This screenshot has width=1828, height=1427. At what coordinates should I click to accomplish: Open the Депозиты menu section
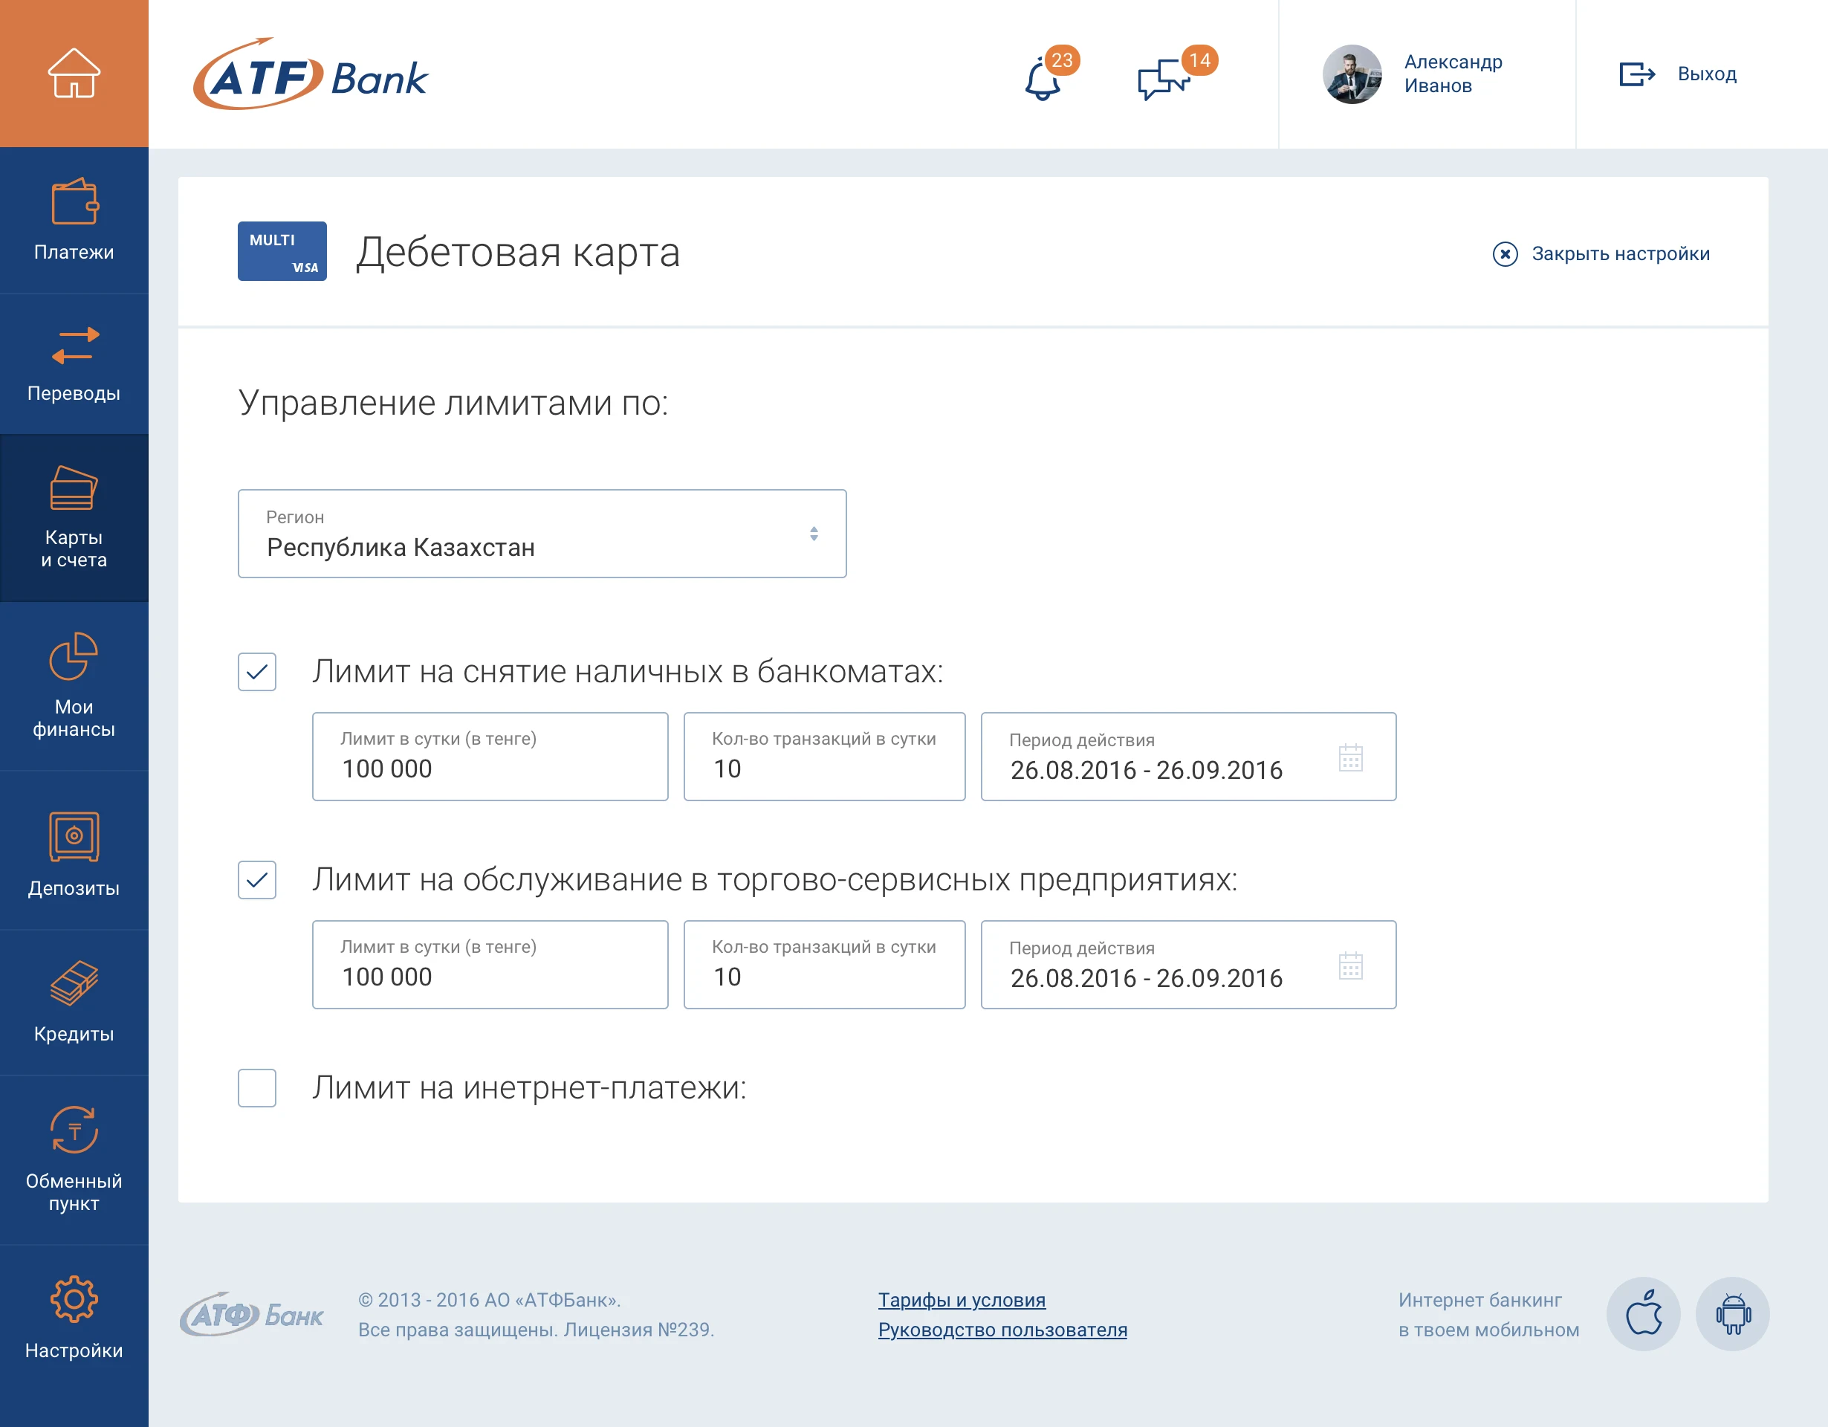coord(74,854)
